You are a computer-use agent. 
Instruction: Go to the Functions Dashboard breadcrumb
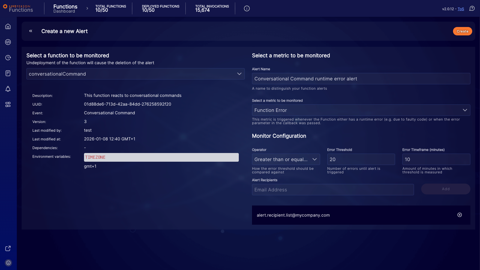pos(65,8)
